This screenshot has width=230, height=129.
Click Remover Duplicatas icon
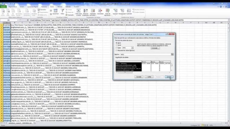[x=86, y=12]
